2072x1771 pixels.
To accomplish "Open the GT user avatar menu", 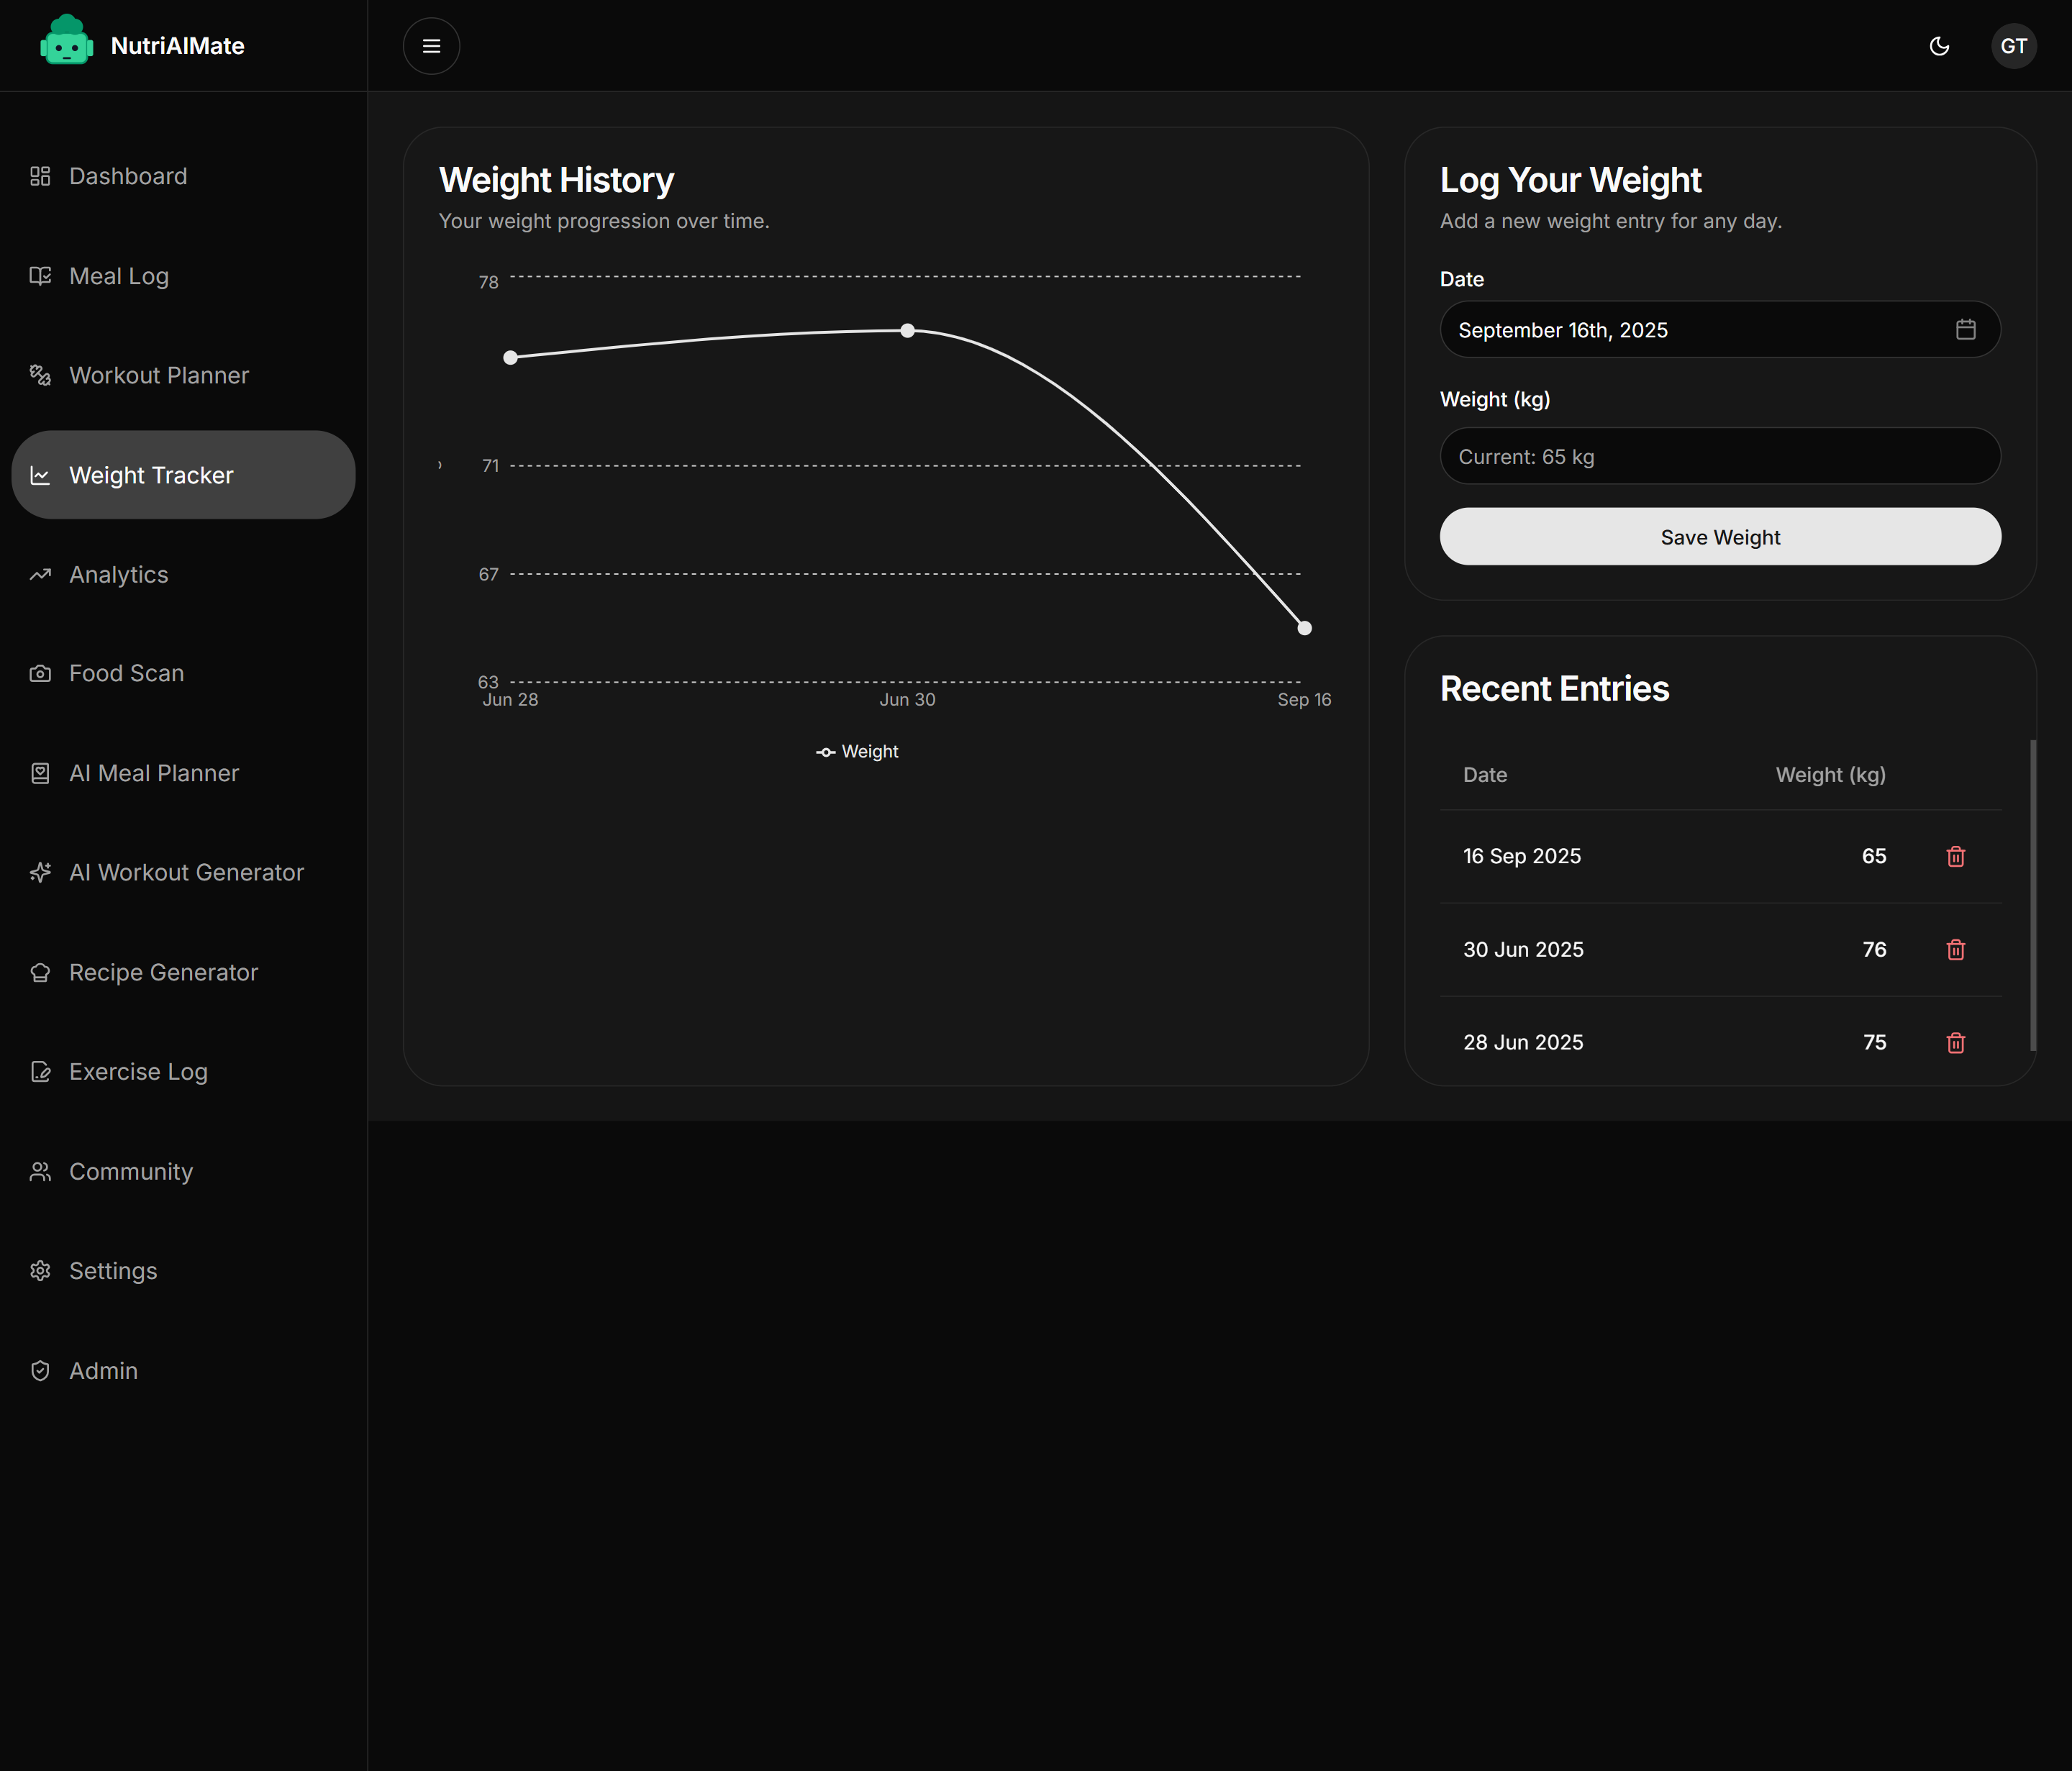I will 2013,46.
